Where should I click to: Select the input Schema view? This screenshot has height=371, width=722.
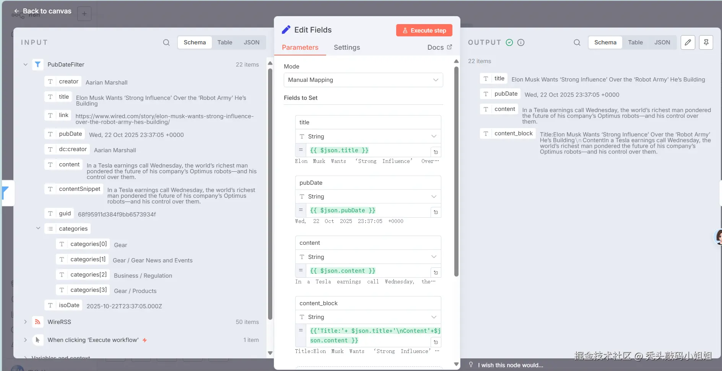[x=195, y=42]
